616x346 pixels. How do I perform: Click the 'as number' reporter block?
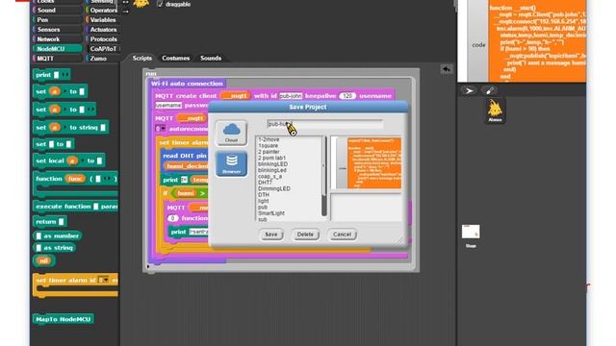tap(58, 235)
